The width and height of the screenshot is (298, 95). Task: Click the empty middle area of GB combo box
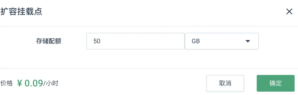222,41
